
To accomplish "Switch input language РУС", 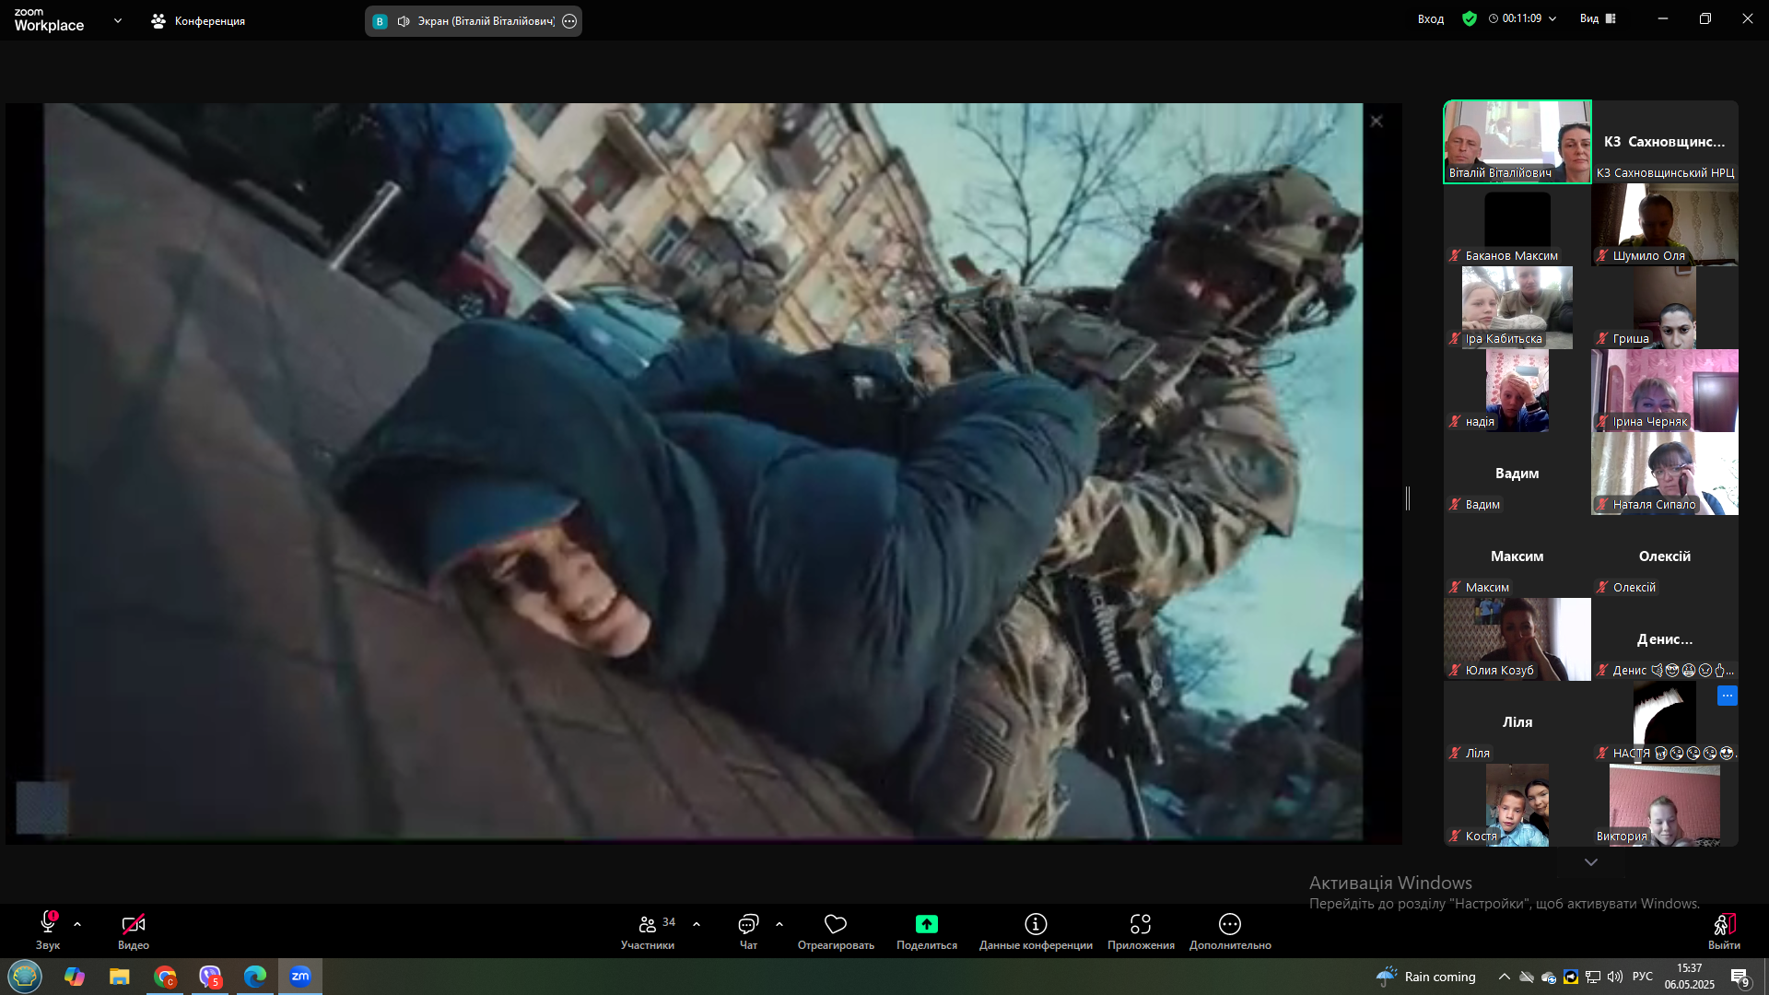I will pyautogui.click(x=1643, y=977).
